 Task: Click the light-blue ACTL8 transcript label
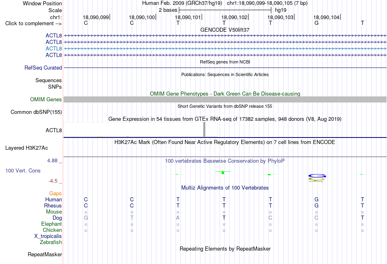click(53, 48)
